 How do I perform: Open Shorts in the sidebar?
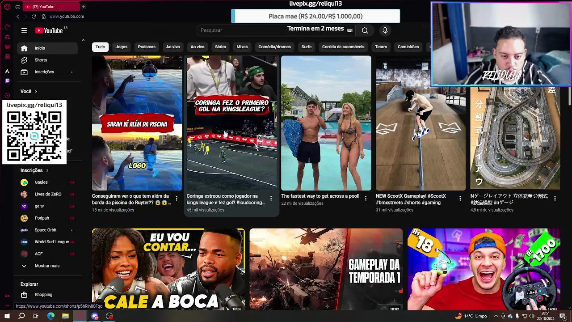(47, 60)
